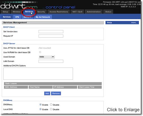The image size is (143, 116).
Task: Open the Setup tab
Action: click(5, 12)
